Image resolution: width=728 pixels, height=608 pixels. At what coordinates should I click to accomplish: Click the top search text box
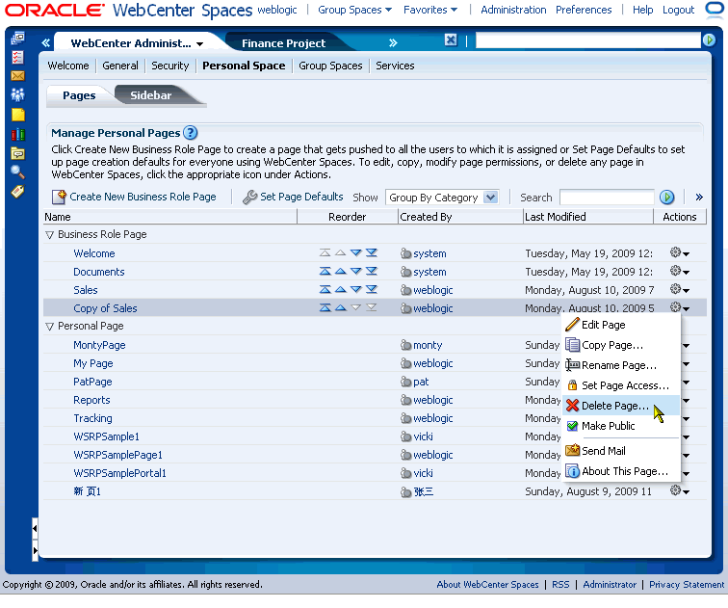(587, 40)
